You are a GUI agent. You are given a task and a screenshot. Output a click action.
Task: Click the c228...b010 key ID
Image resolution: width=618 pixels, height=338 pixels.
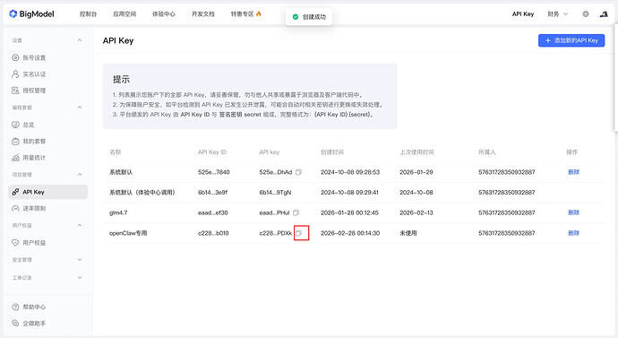tap(213, 233)
